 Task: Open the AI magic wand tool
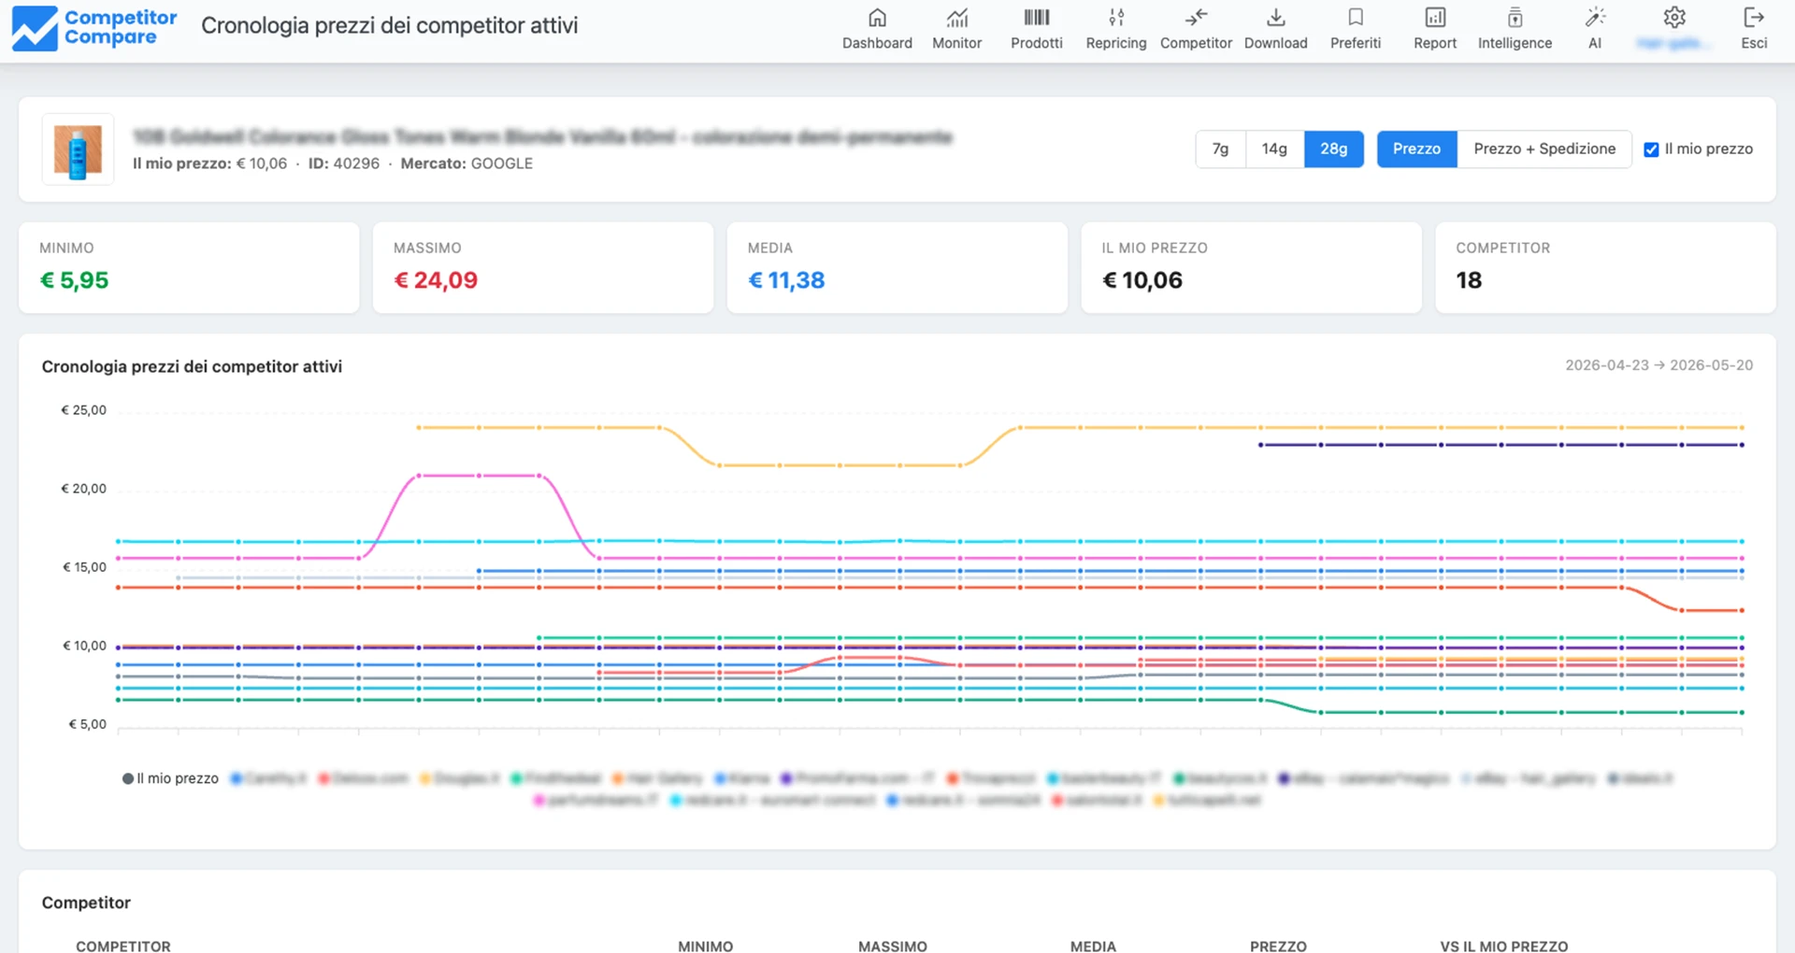[1595, 29]
